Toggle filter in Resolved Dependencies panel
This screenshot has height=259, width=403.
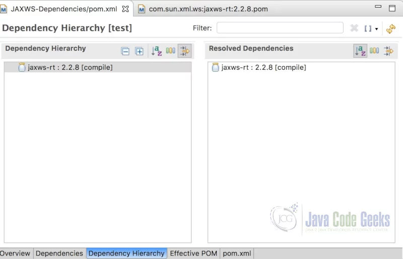(388, 51)
